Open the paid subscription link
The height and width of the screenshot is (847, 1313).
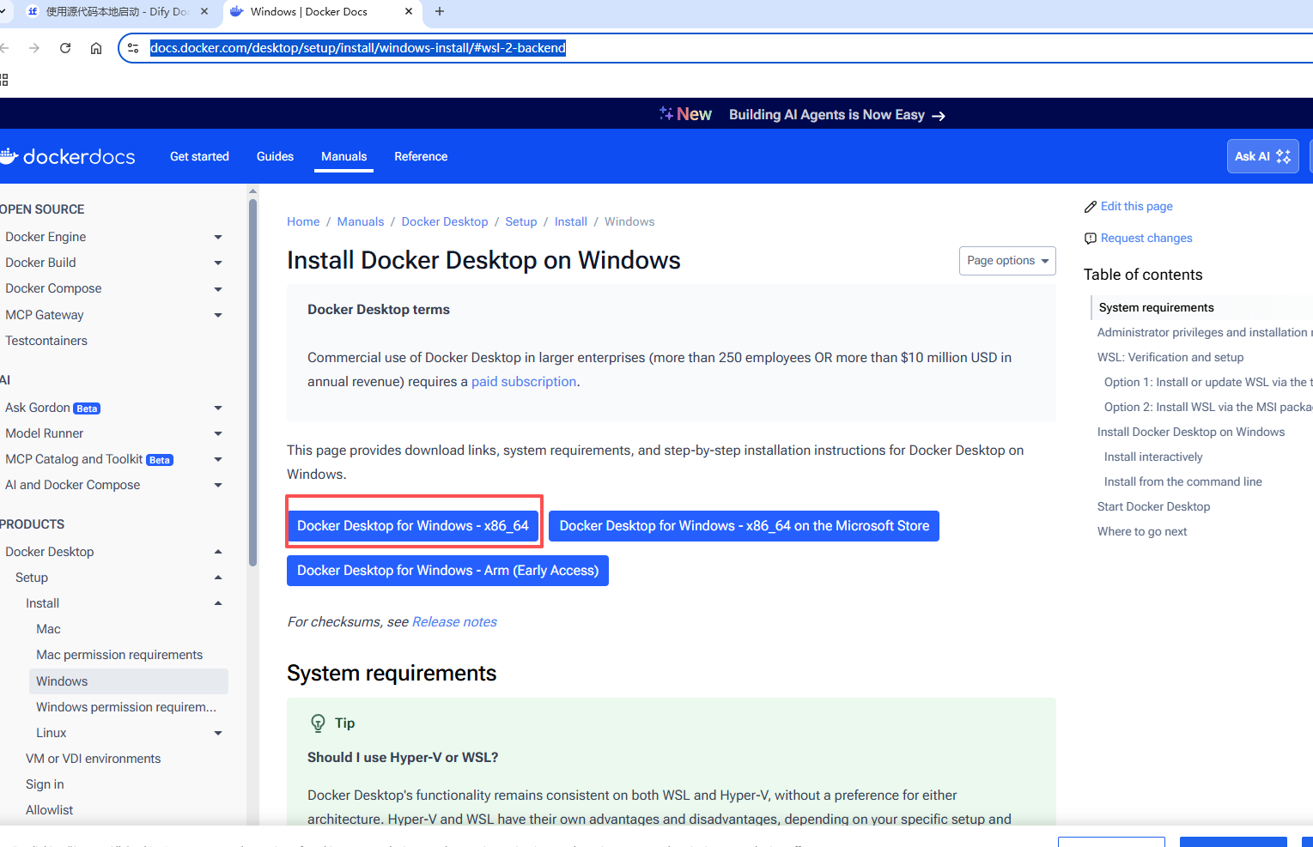pos(524,382)
